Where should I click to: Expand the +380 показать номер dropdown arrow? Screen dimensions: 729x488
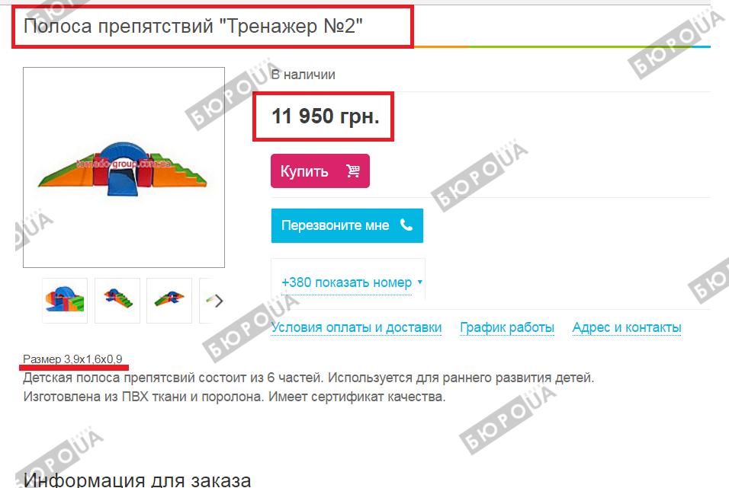tap(420, 282)
